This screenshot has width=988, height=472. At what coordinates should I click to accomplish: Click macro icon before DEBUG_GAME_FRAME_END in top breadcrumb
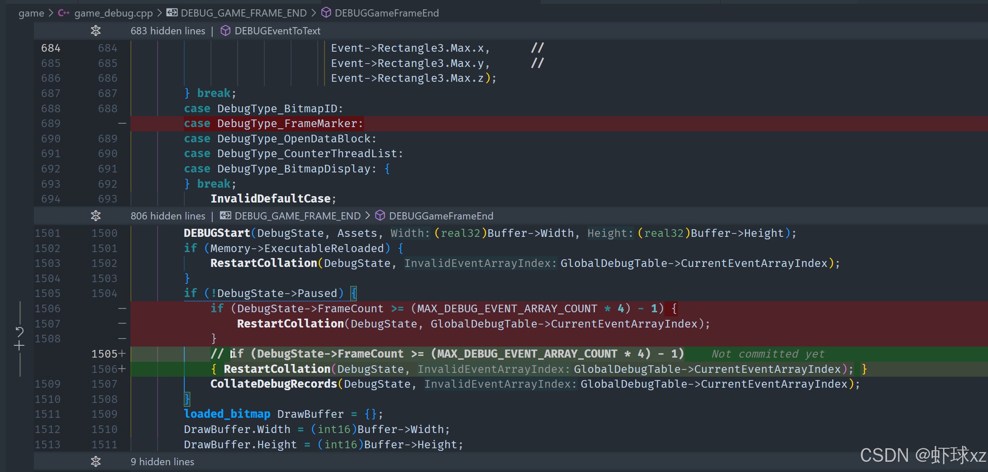[172, 13]
